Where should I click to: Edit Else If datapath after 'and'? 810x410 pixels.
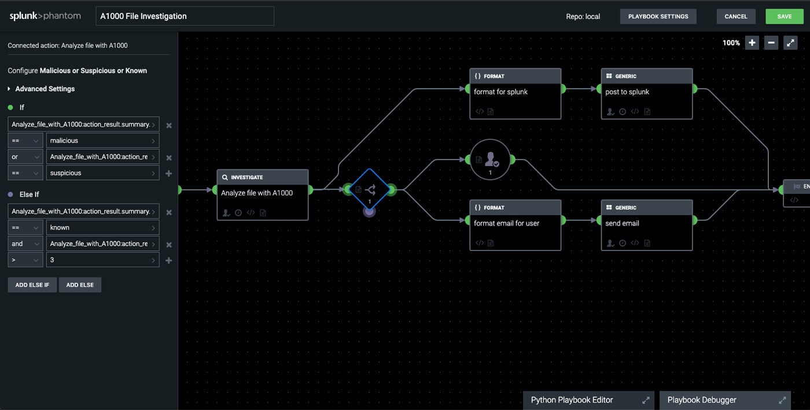tap(103, 244)
